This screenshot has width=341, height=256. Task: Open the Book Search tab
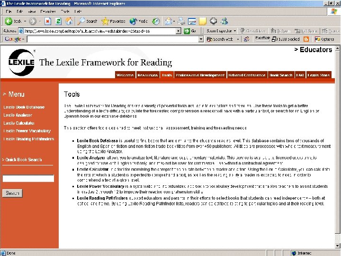281,75
